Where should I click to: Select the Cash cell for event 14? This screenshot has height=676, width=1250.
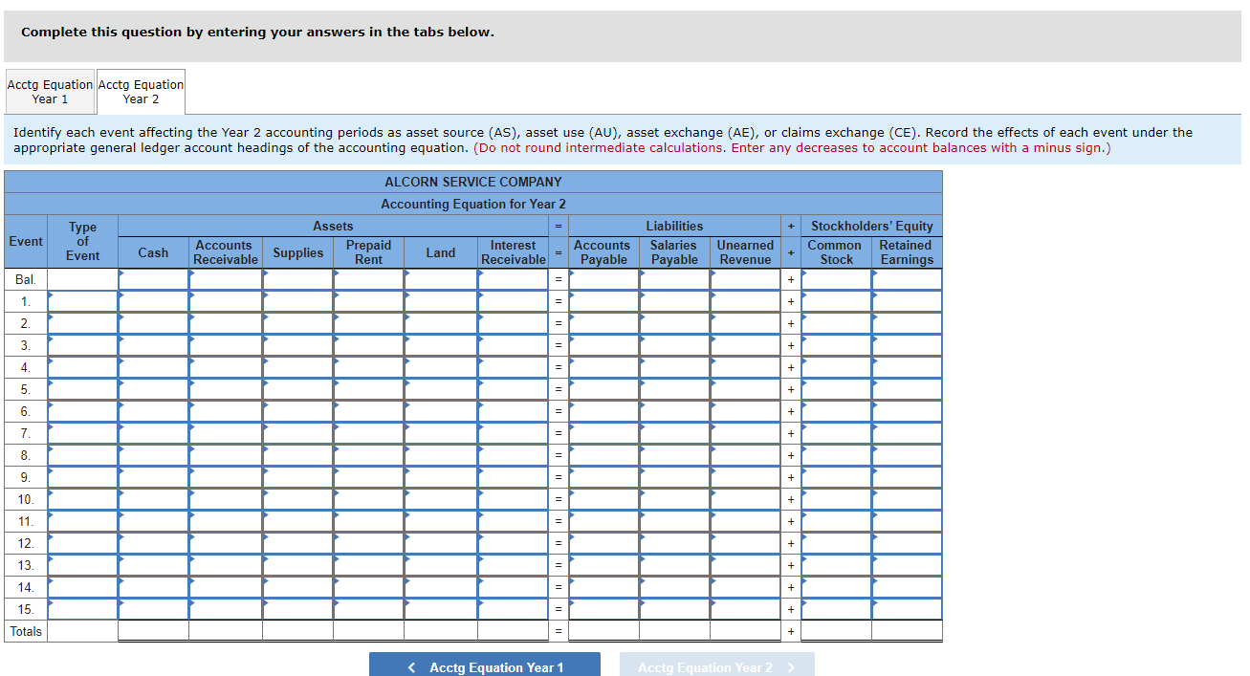154,587
